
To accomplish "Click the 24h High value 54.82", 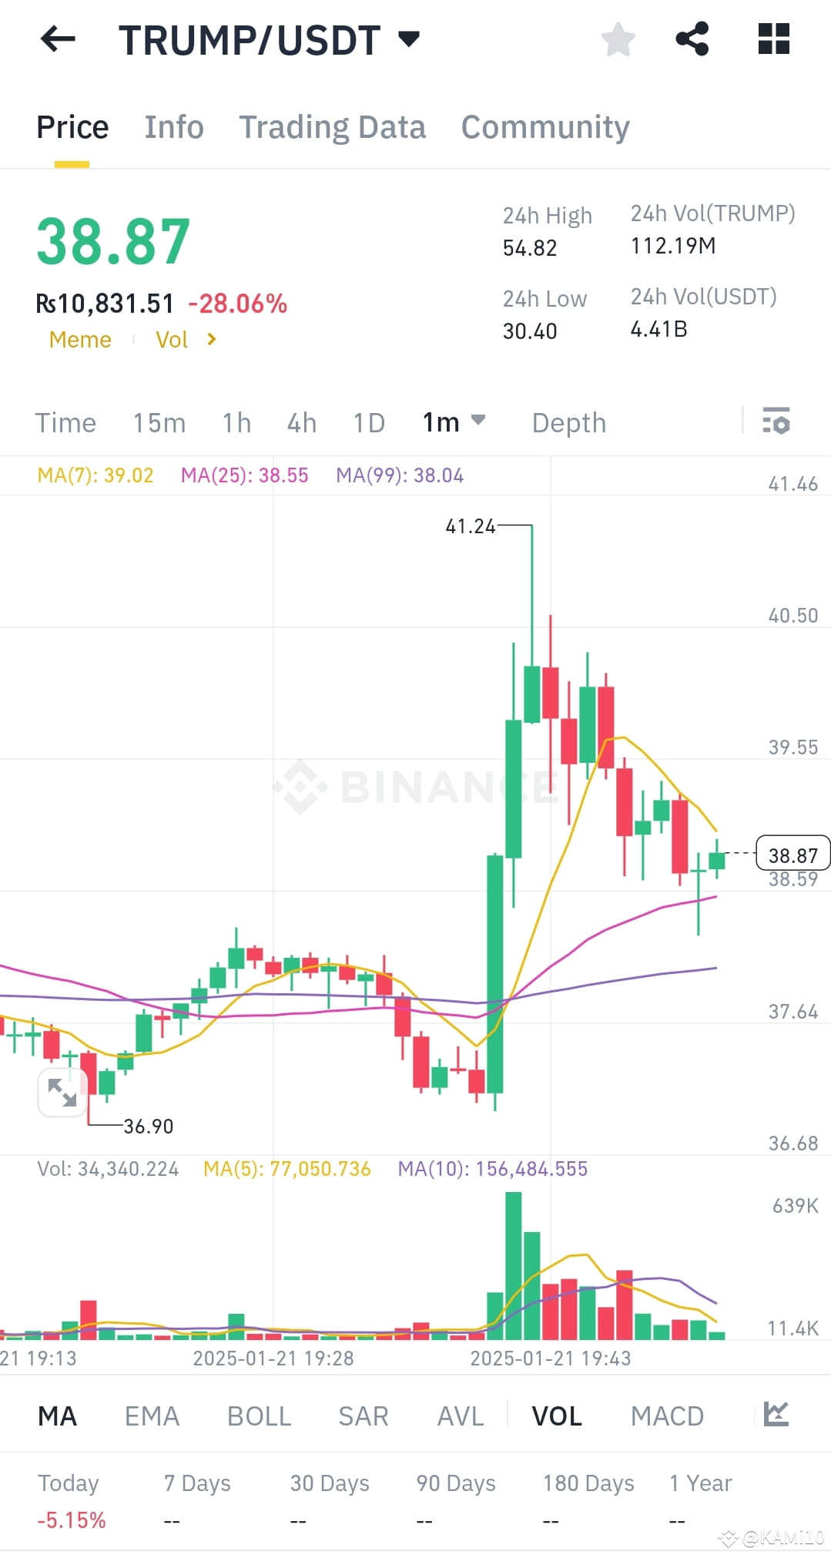I will 529,248.
